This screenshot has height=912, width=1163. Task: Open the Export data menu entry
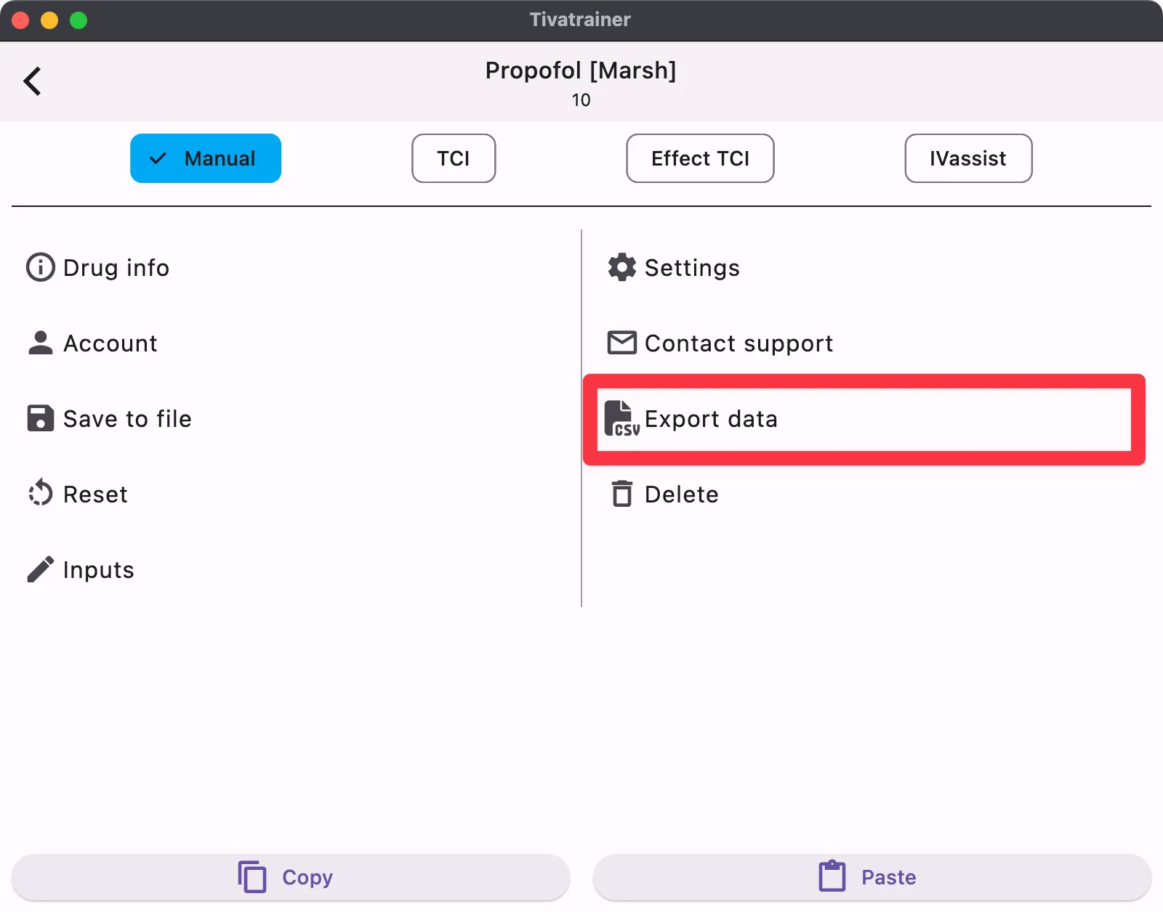[x=711, y=419]
